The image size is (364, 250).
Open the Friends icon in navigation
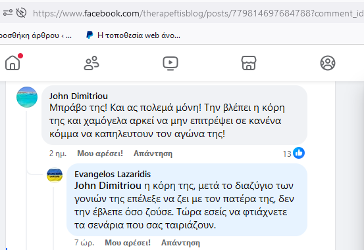(x=91, y=63)
